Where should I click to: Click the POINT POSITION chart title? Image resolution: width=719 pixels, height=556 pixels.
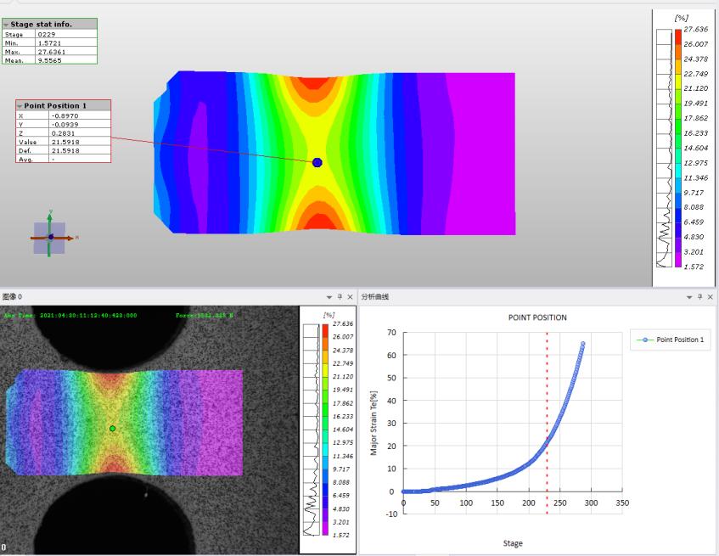[537, 317]
